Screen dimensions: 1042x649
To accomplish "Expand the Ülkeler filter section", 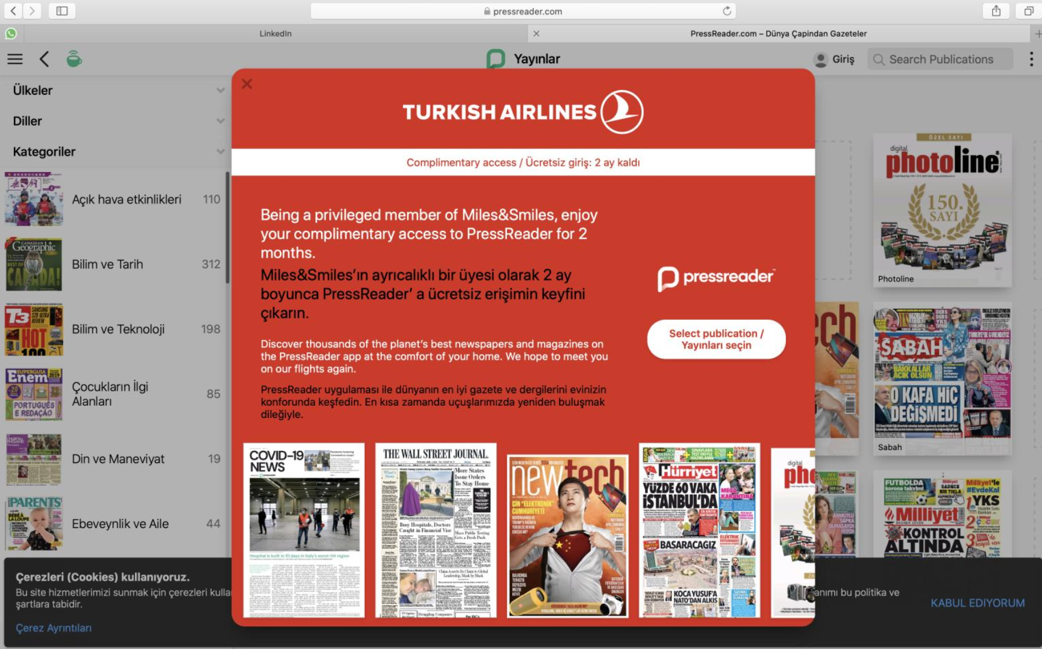I will click(x=221, y=89).
